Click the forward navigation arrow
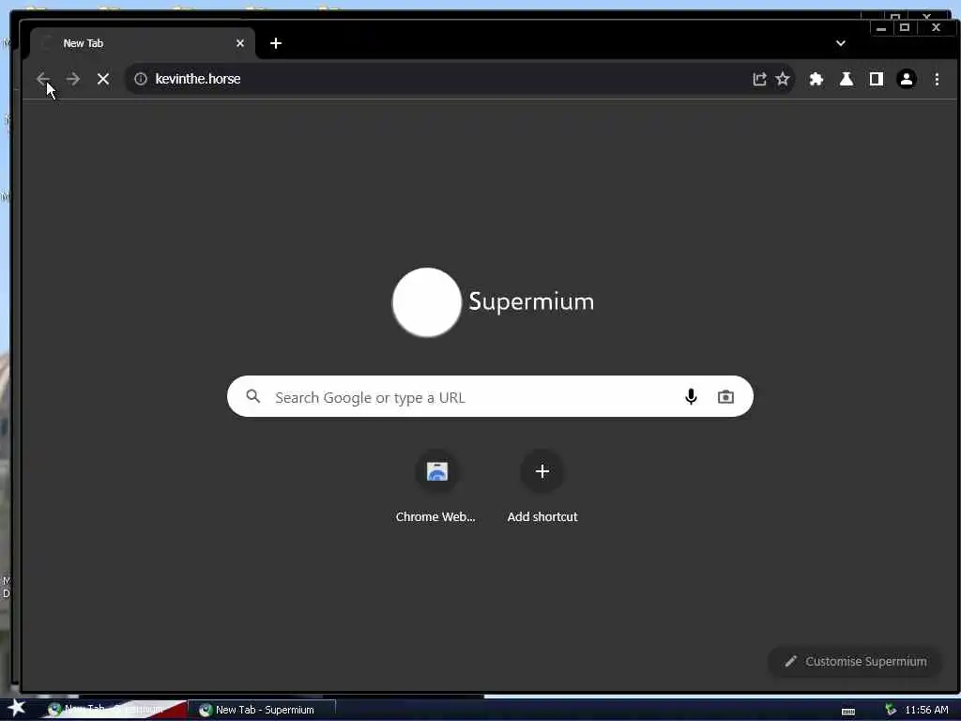This screenshot has height=721, width=961. click(73, 79)
